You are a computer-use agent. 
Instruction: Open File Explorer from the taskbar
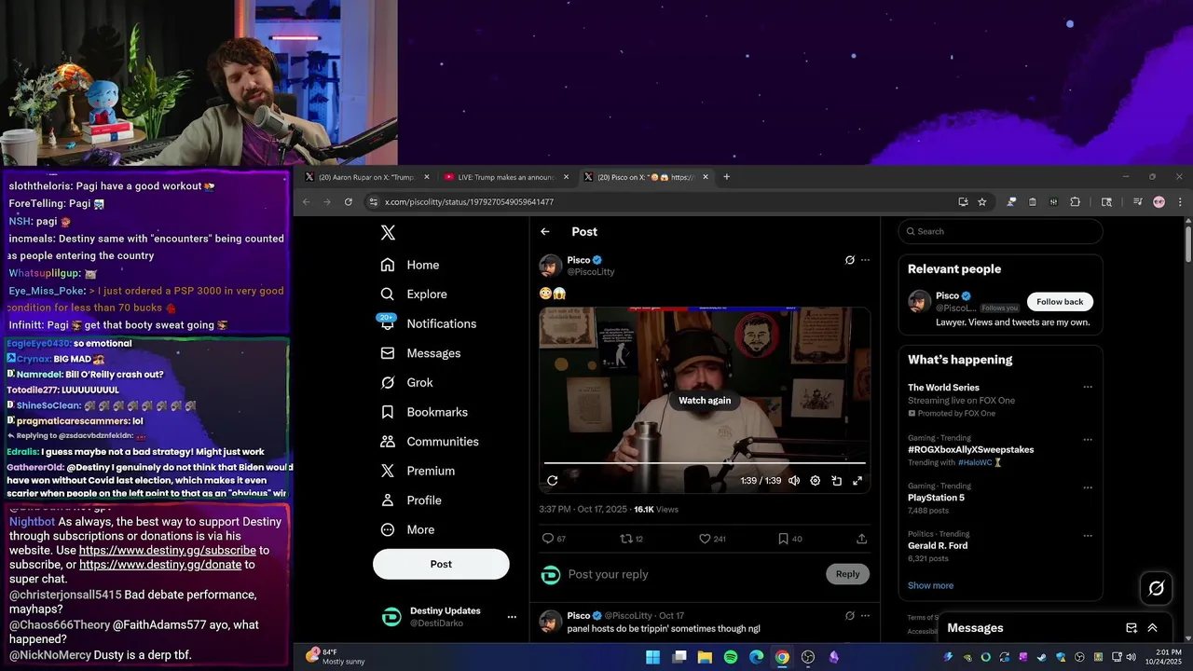tap(705, 657)
